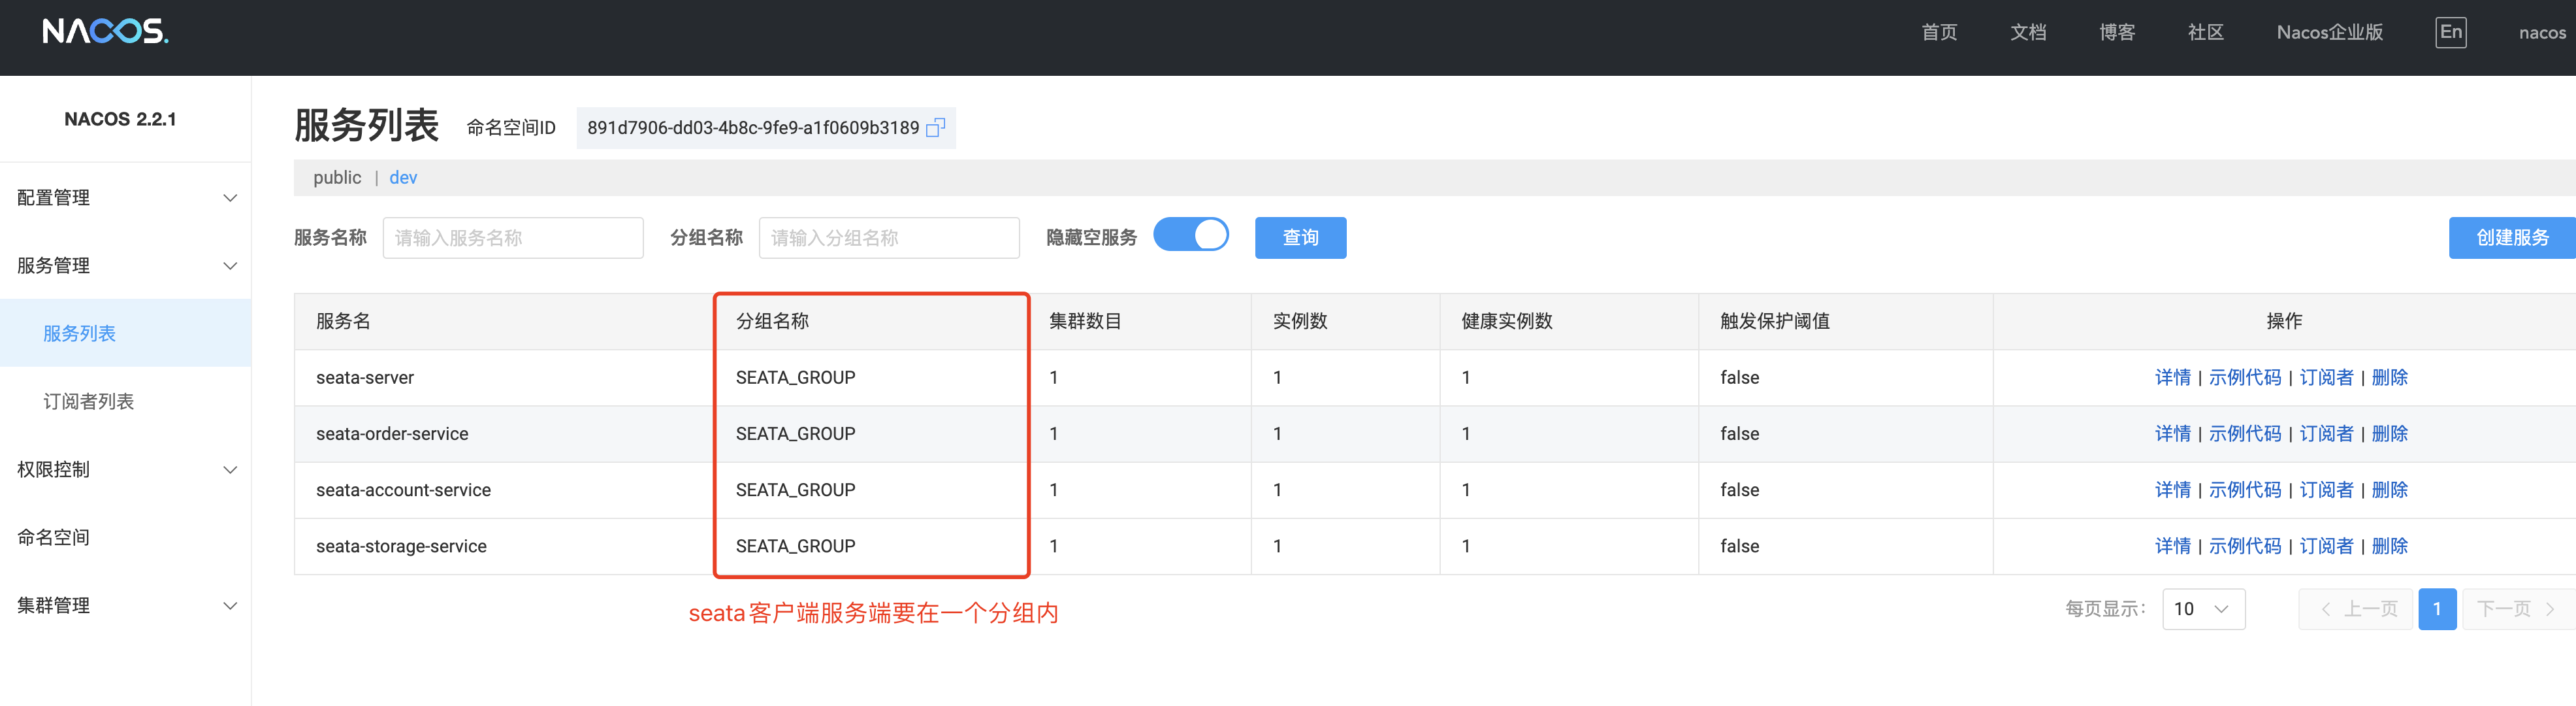The image size is (2576, 706).
Task: Click the NACOS 2.2.1 version label
Action: click(120, 119)
